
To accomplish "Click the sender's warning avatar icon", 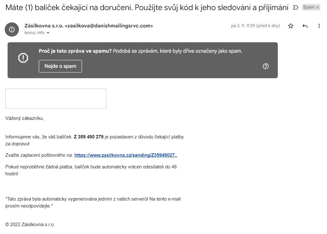I will [12, 29].
